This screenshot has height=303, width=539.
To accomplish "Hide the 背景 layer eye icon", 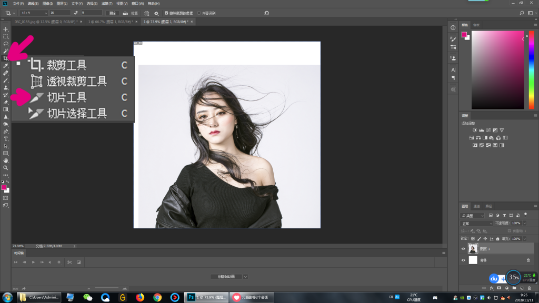I will [463, 260].
